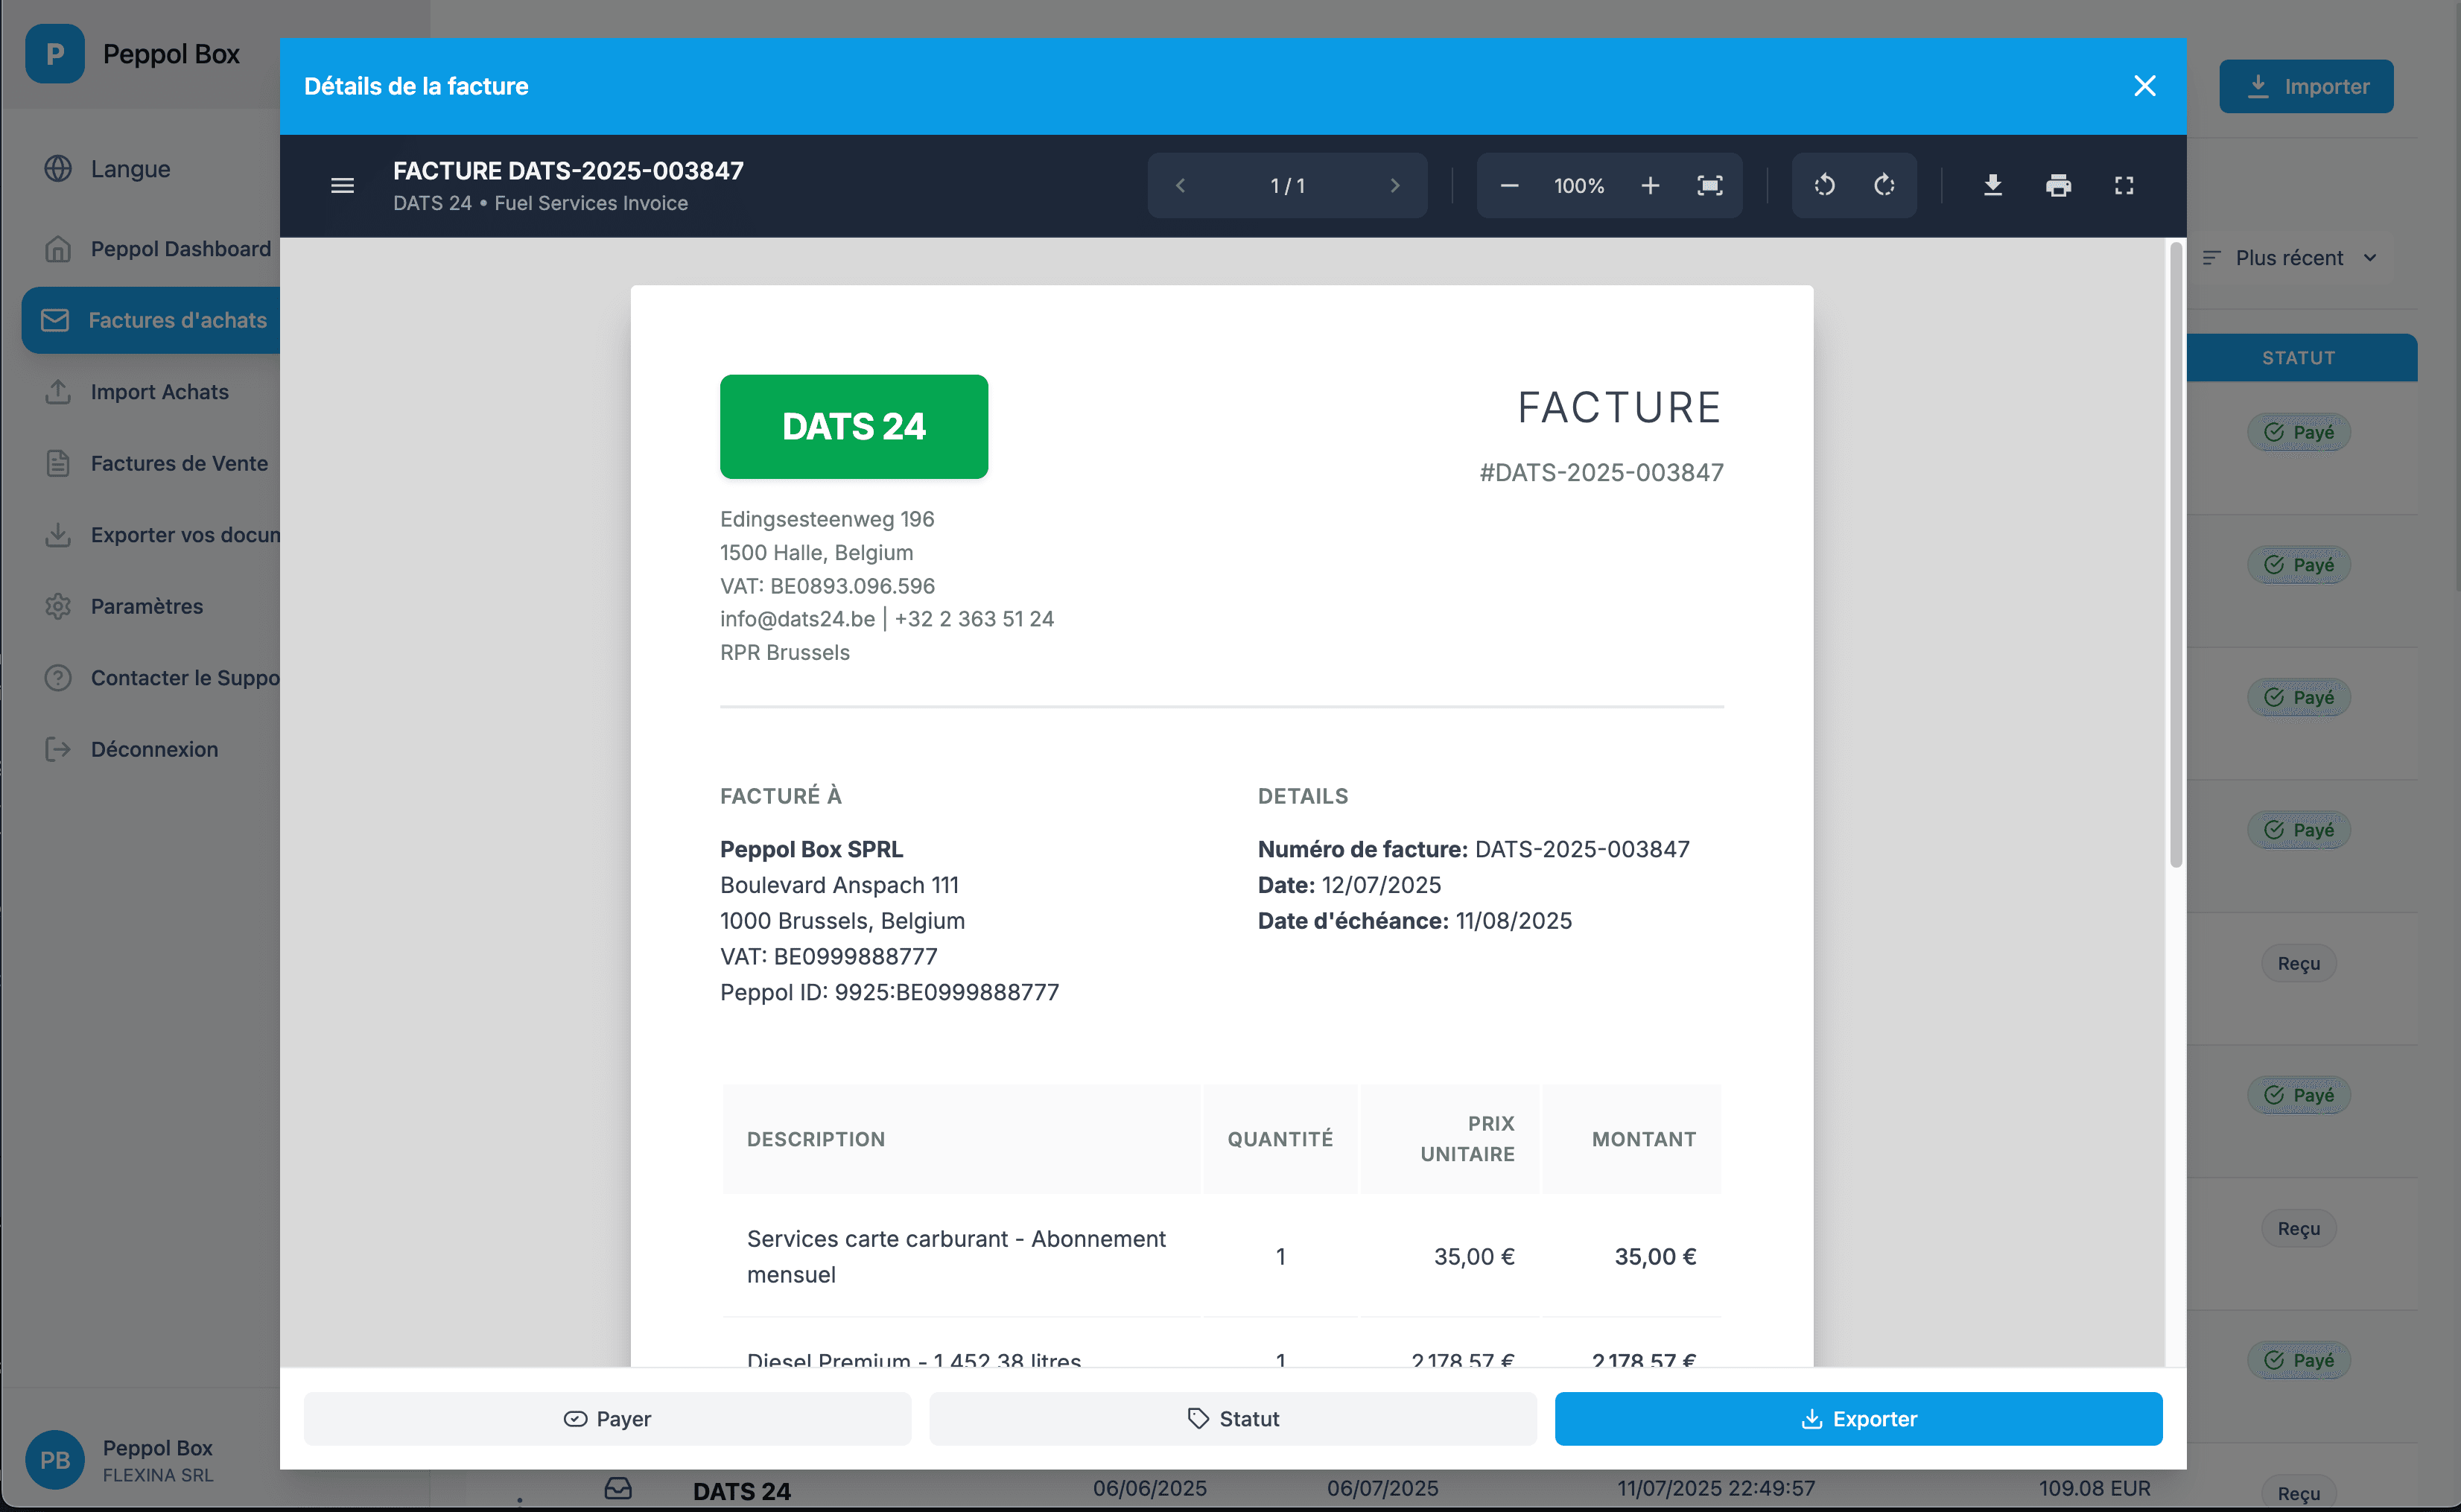Image resolution: width=2461 pixels, height=1512 pixels.
Task: Click the Services carte carburant line description
Action: (956, 1257)
